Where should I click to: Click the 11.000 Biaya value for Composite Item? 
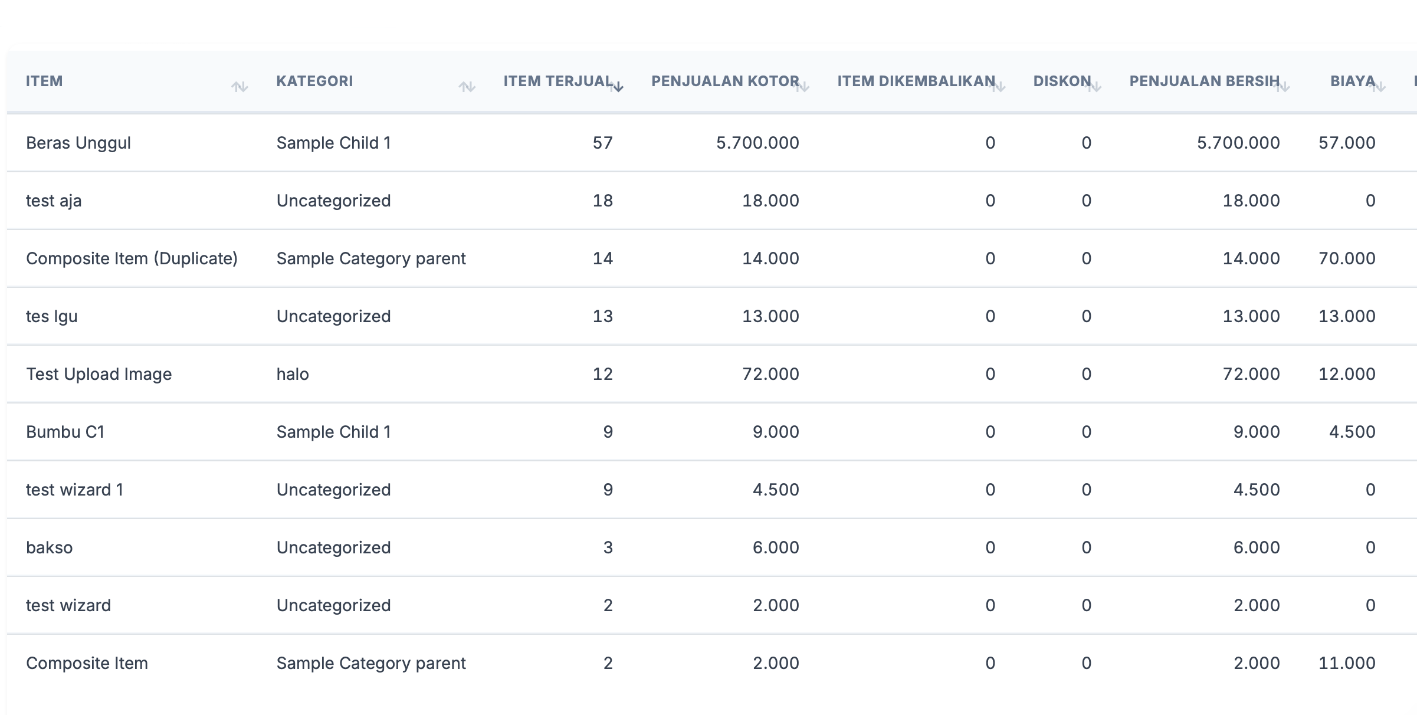[1347, 663]
